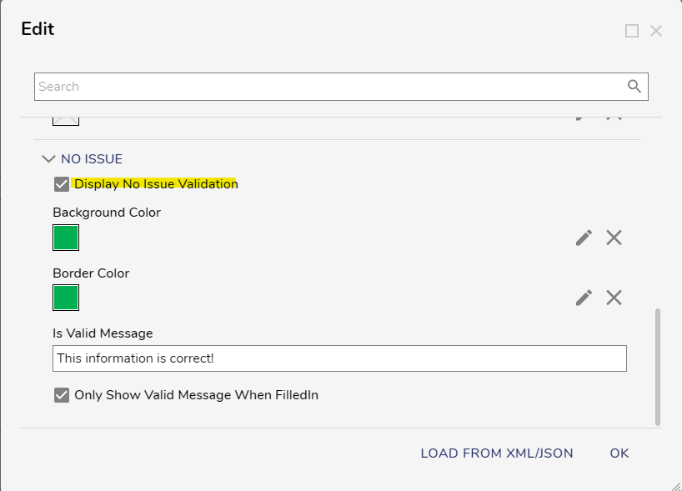The height and width of the screenshot is (491, 682).
Task: Clear the Border Color value
Action: click(614, 298)
